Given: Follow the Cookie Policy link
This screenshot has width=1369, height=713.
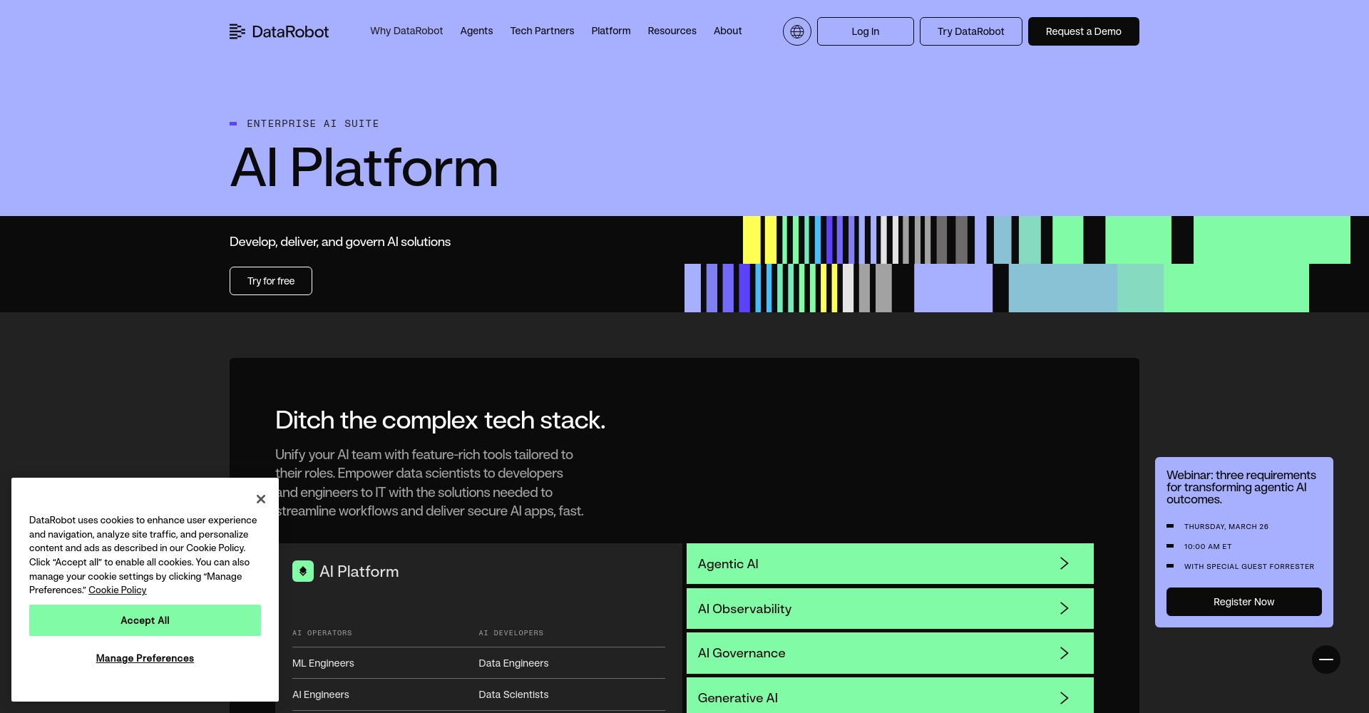Looking at the screenshot, I should pyautogui.click(x=118, y=590).
